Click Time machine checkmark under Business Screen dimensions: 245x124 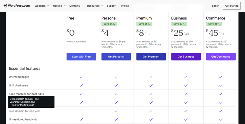click(x=186, y=94)
